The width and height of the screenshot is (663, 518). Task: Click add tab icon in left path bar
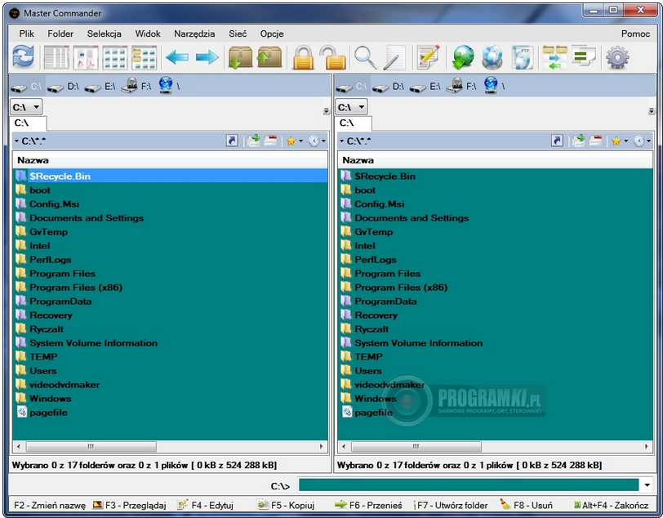point(253,141)
